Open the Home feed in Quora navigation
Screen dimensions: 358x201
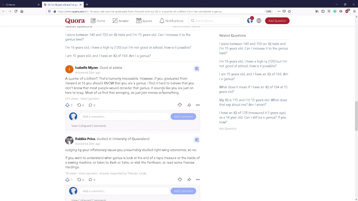[98, 21]
